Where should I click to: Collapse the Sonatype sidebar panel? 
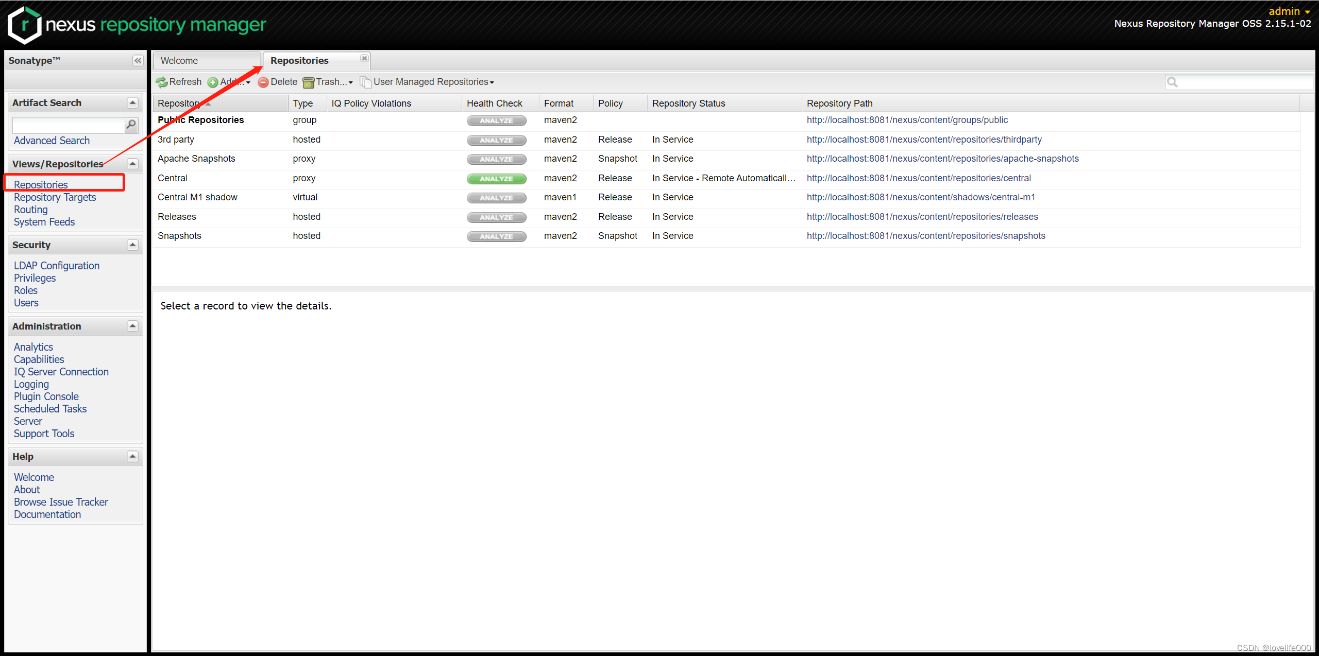tap(138, 61)
